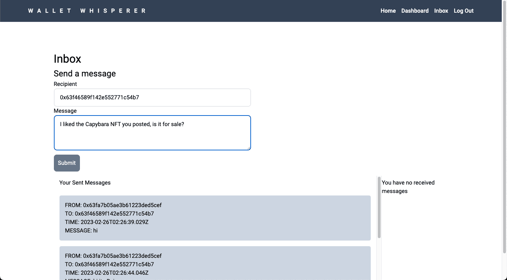Click the 'Send a message' heading
This screenshot has height=280, width=507.
(x=84, y=73)
